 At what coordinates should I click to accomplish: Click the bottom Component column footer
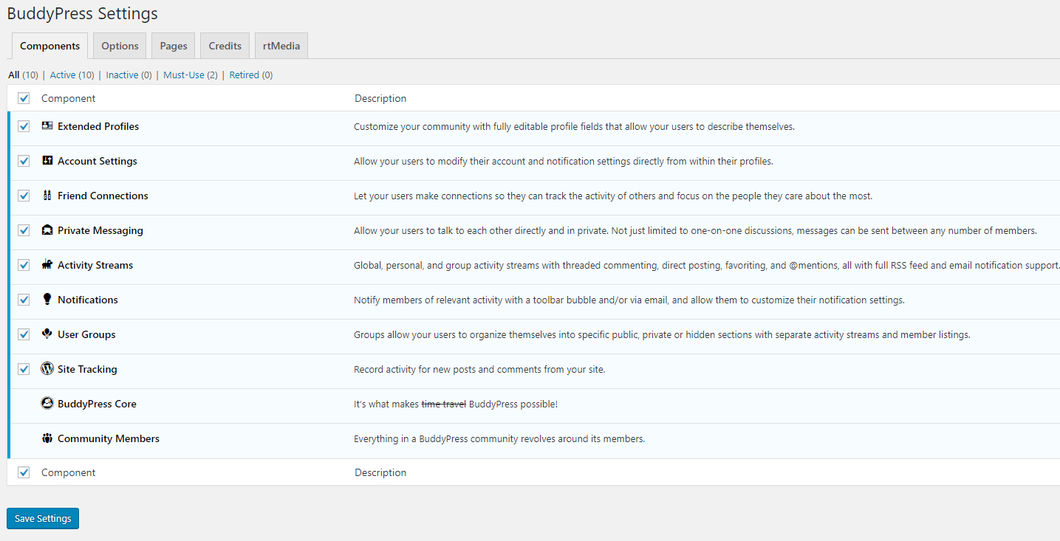(x=69, y=472)
